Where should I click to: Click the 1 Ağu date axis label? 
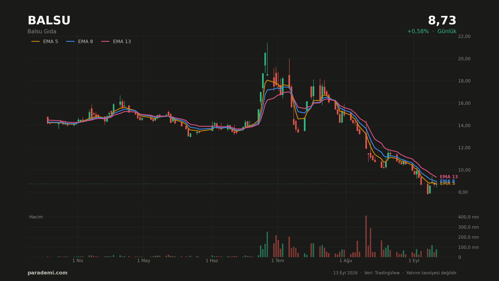(x=346, y=261)
